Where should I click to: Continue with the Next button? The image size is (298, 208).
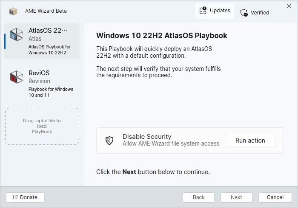(x=236, y=197)
